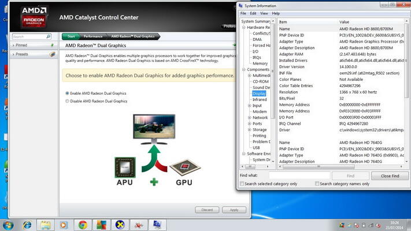The height and width of the screenshot is (231, 411).
Task: Click the GPU chip image
Action: (x=185, y=167)
